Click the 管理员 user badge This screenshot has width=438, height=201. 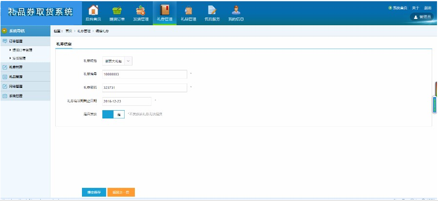click(x=422, y=17)
